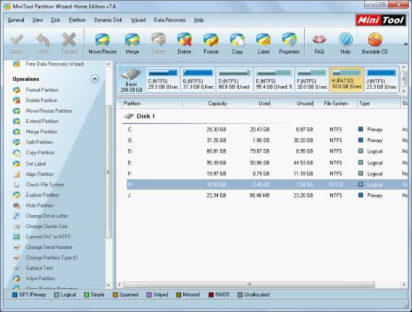Open the View menu

38,20
